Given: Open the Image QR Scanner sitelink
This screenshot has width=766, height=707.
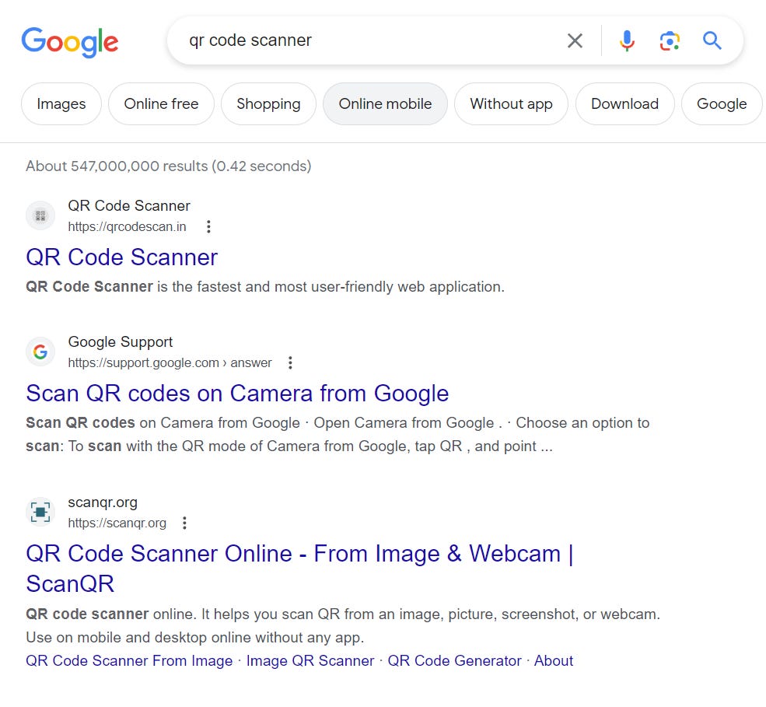Looking at the screenshot, I should pos(310,660).
